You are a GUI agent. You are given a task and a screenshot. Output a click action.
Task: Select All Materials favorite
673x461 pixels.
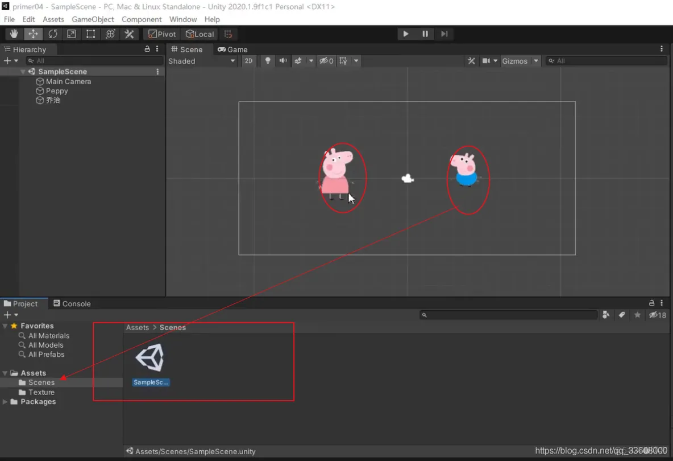[x=48, y=336]
